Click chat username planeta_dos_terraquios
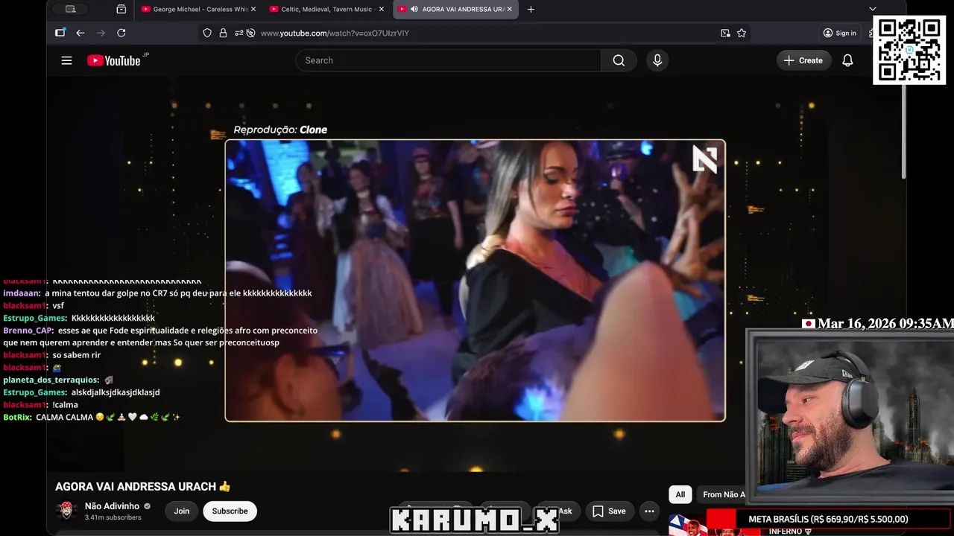954x536 pixels. (x=51, y=380)
